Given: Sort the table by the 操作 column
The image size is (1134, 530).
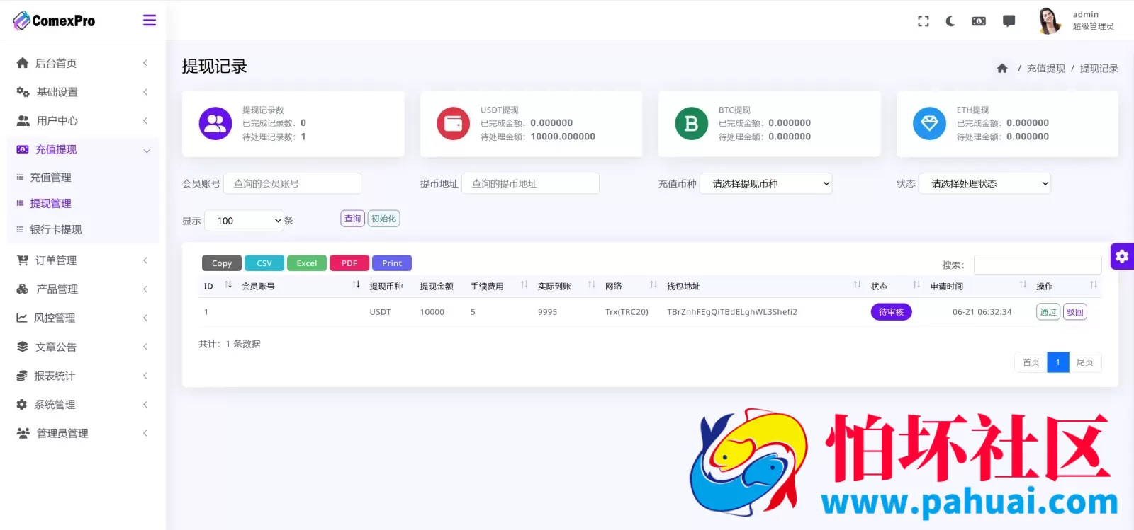Looking at the screenshot, I should pos(1067,286).
